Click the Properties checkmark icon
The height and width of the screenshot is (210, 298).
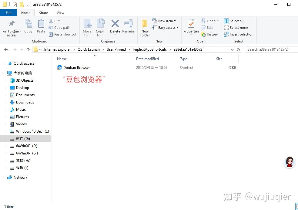[191, 24]
